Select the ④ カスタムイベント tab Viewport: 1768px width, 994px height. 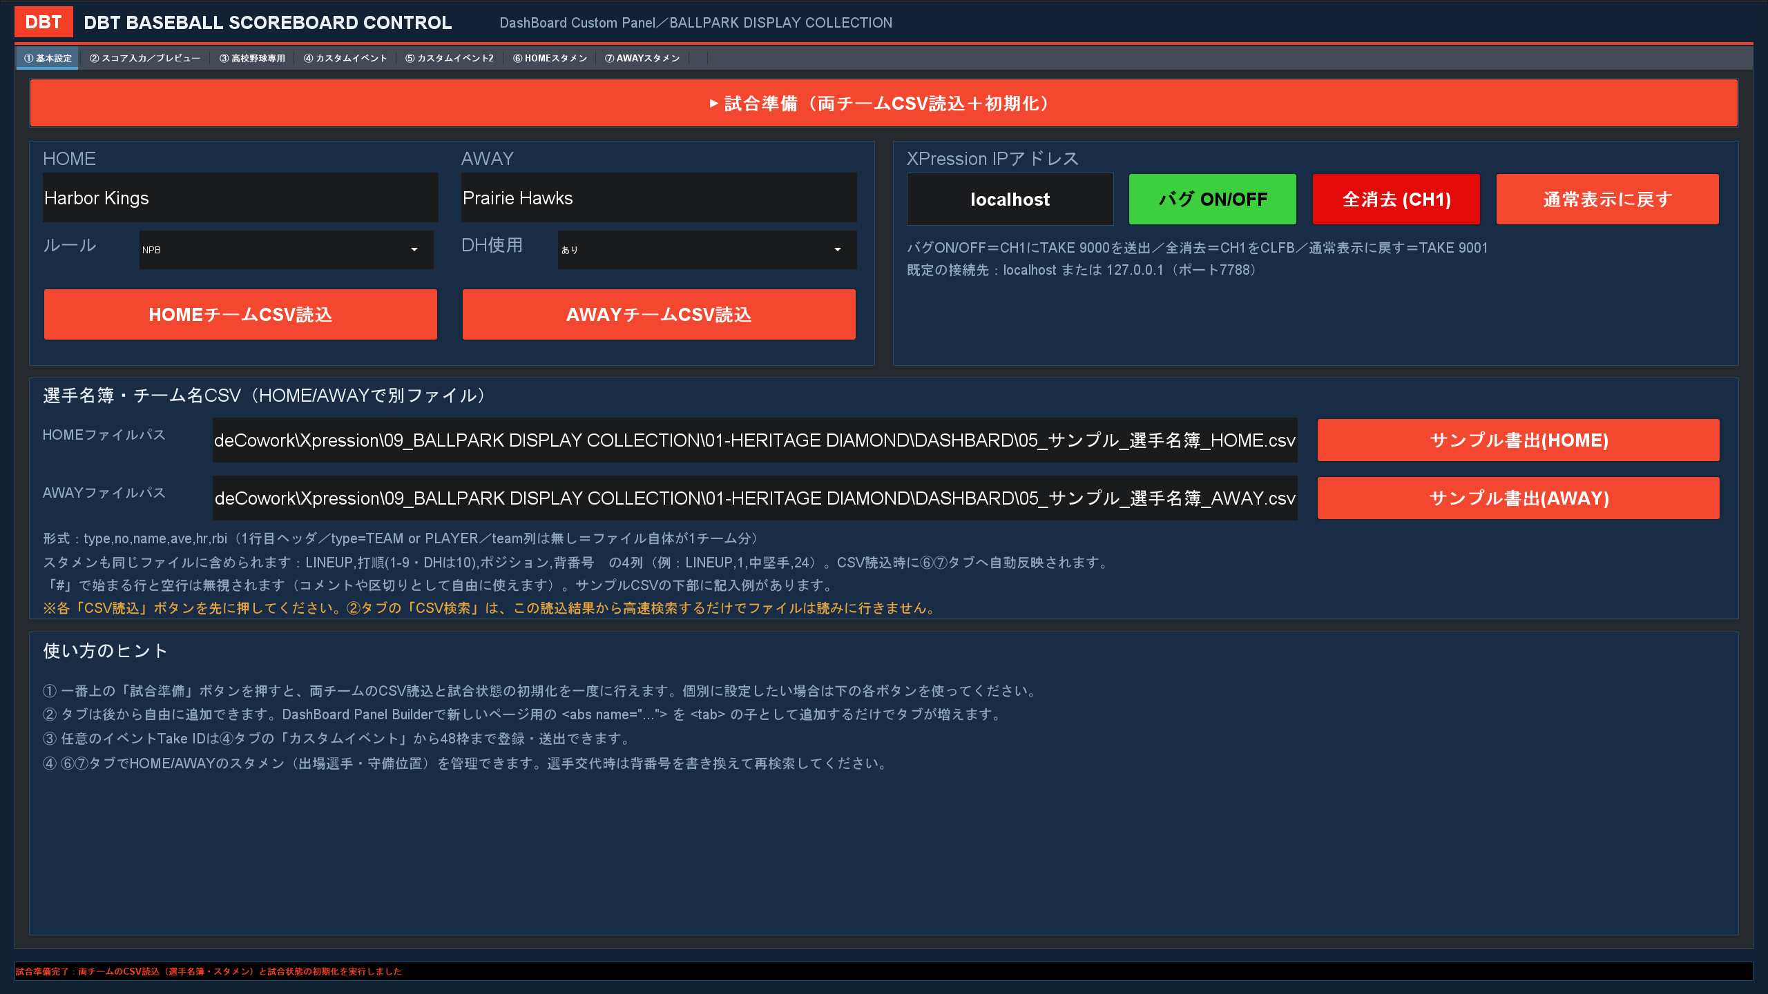345,58
